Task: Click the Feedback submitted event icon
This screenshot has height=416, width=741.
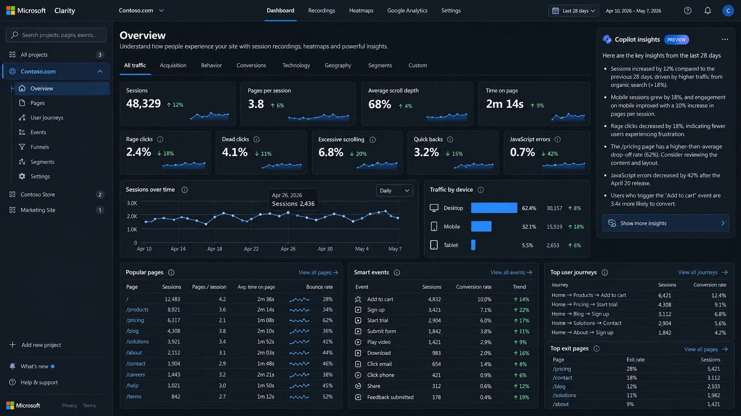Action: tap(358, 397)
